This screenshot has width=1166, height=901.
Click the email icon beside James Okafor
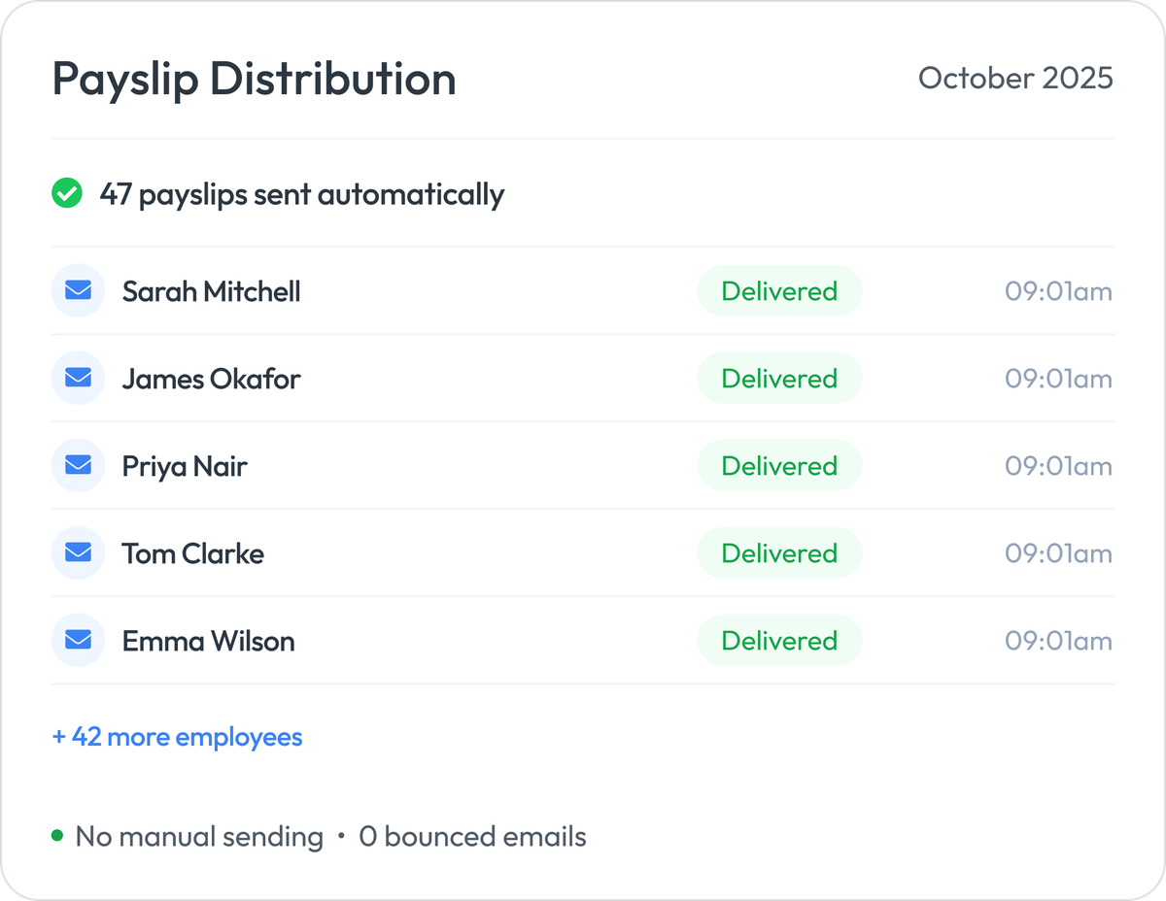tap(78, 378)
